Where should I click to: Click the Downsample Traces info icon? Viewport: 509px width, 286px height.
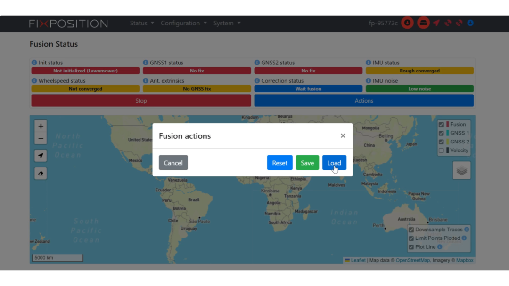pos(467,230)
